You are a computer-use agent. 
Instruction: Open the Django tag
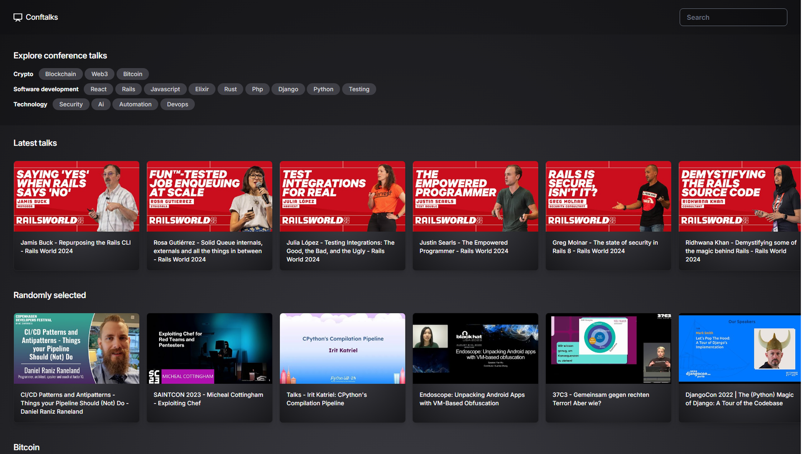288,89
